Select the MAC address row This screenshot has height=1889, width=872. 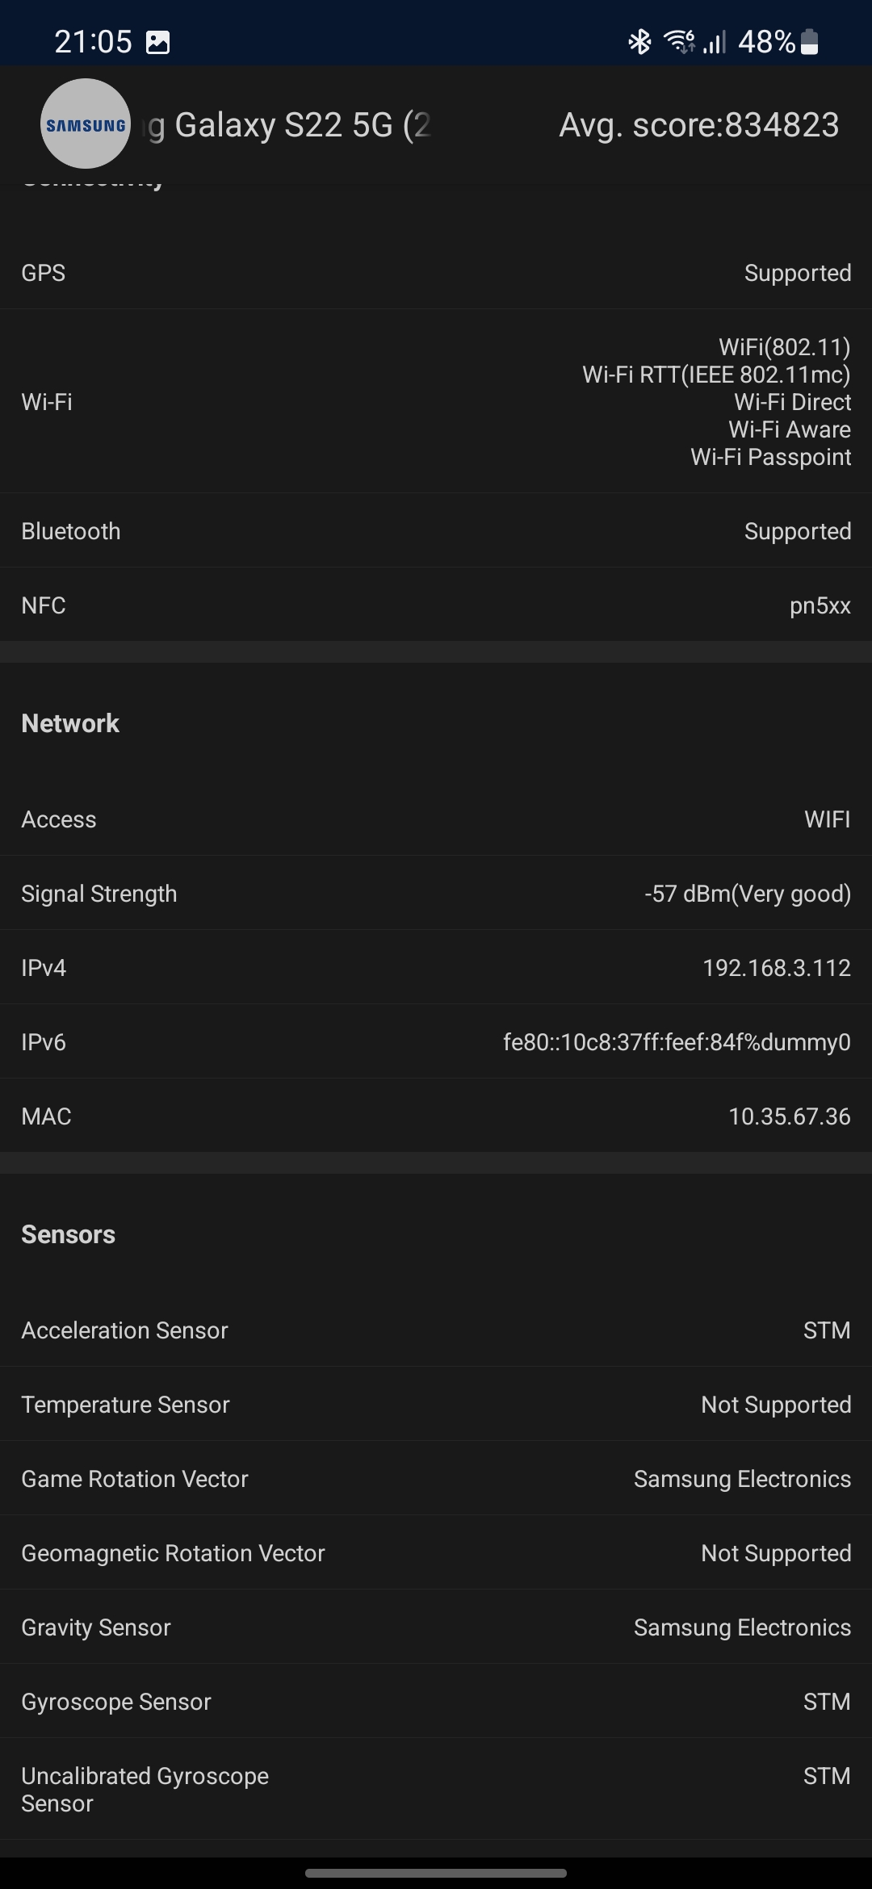pos(436,1116)
